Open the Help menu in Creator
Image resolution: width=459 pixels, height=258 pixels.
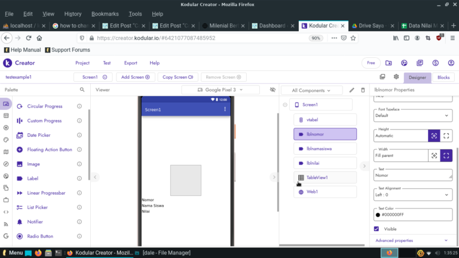coord(155,63)
